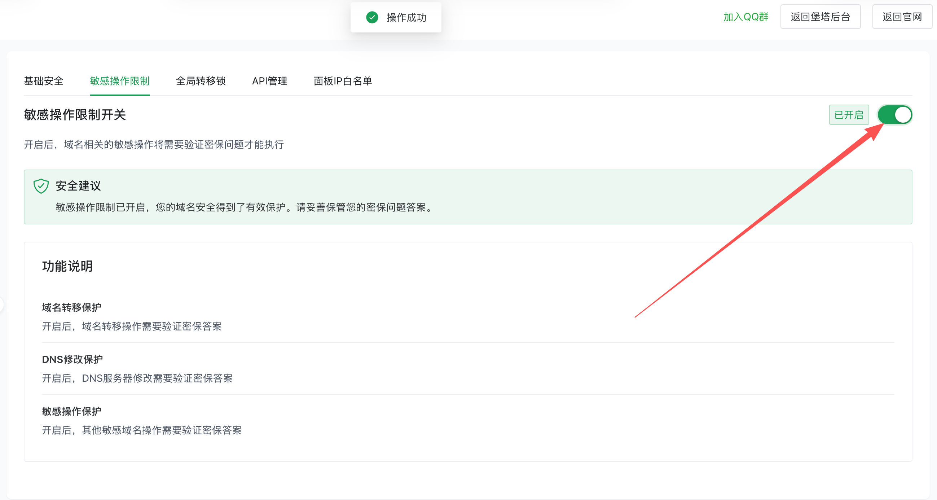Click the green success checkmark icon
The image size is (937, 500).
click(x=372, y=17)
